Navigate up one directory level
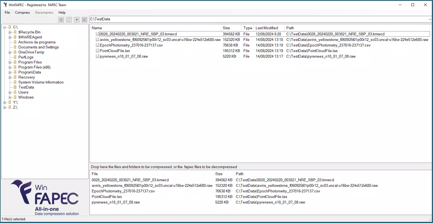 point(77,20)
